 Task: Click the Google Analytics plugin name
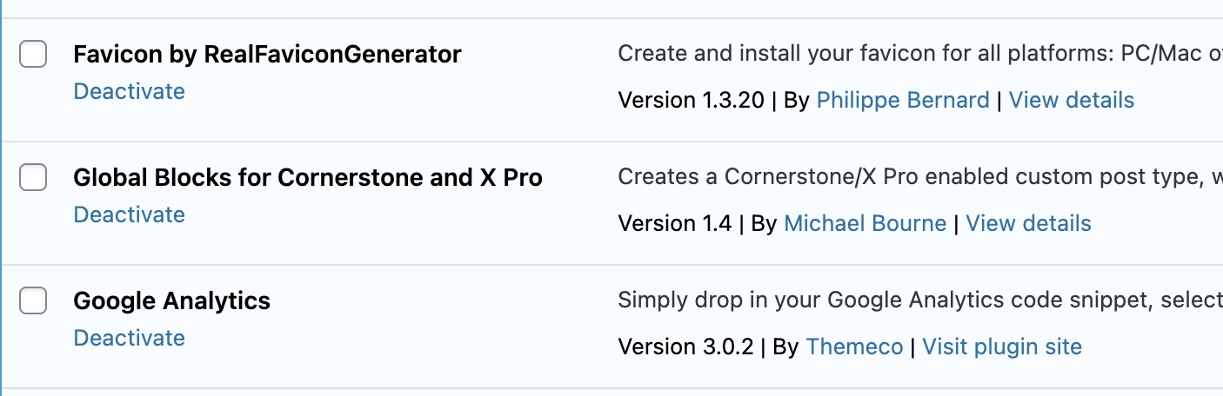(171, 301)
